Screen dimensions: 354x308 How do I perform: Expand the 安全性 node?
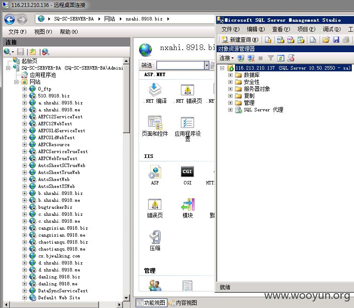click(x=230, y=82)
